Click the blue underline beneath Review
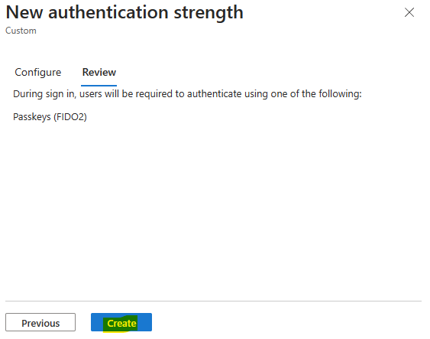The height and width of the screenshot is (339, 430). (x=99, y=86)
